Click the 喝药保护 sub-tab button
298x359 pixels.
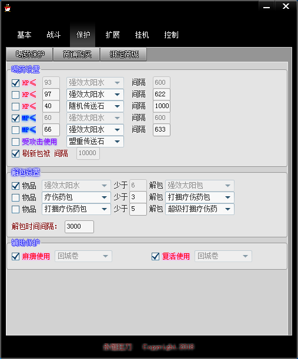(30, 54)
